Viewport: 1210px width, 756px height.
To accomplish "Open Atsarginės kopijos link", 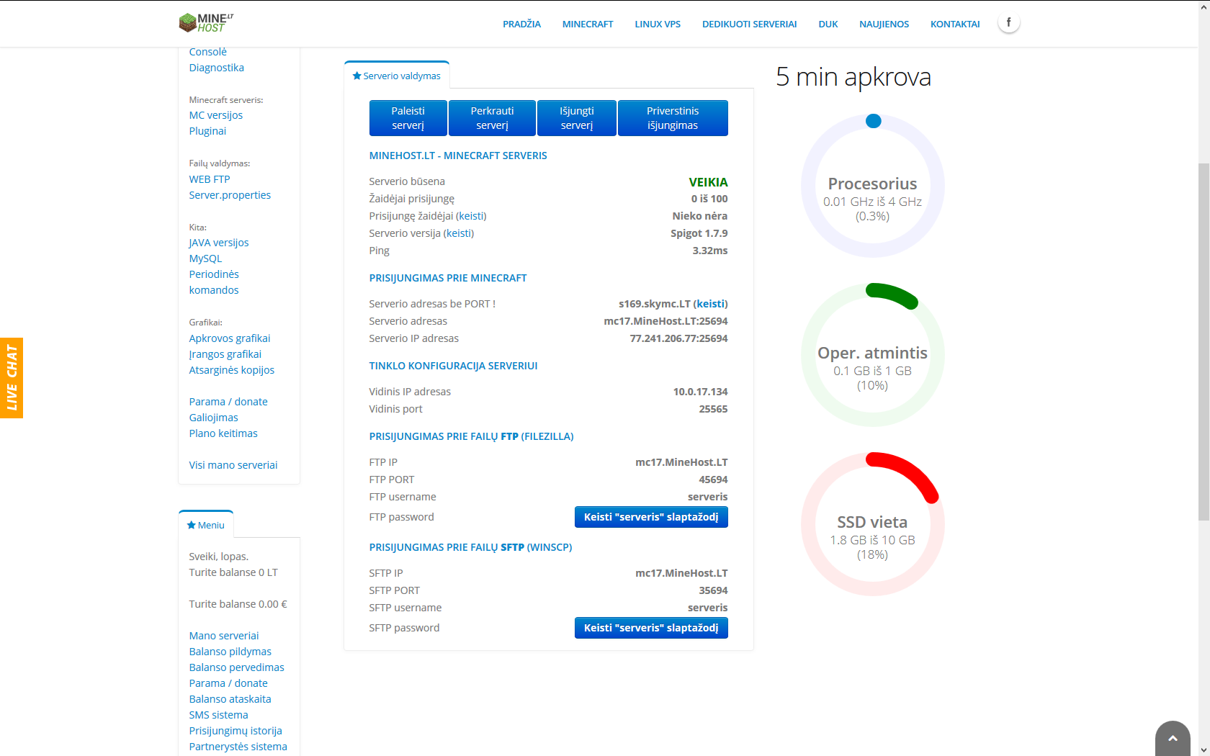I will point(231,370).
